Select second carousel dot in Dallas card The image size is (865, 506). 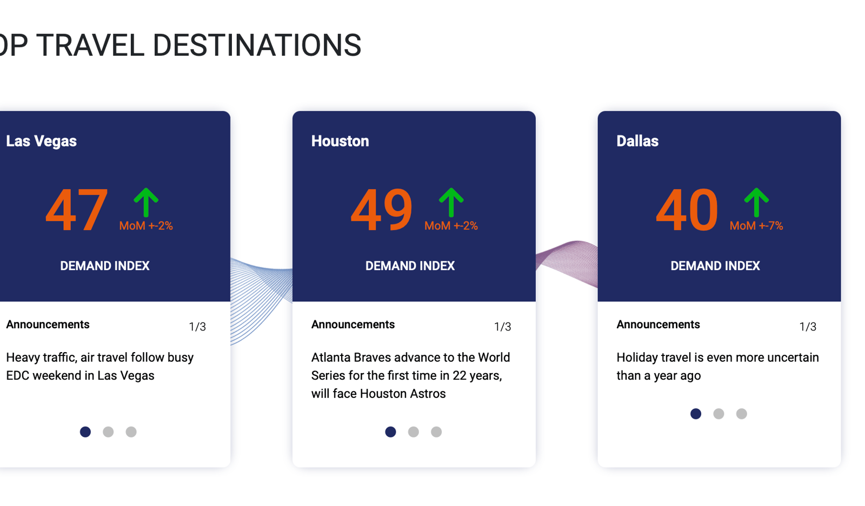coord(718,414)
